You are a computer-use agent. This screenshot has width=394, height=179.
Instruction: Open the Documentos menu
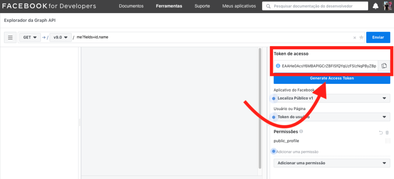[131, 6]
